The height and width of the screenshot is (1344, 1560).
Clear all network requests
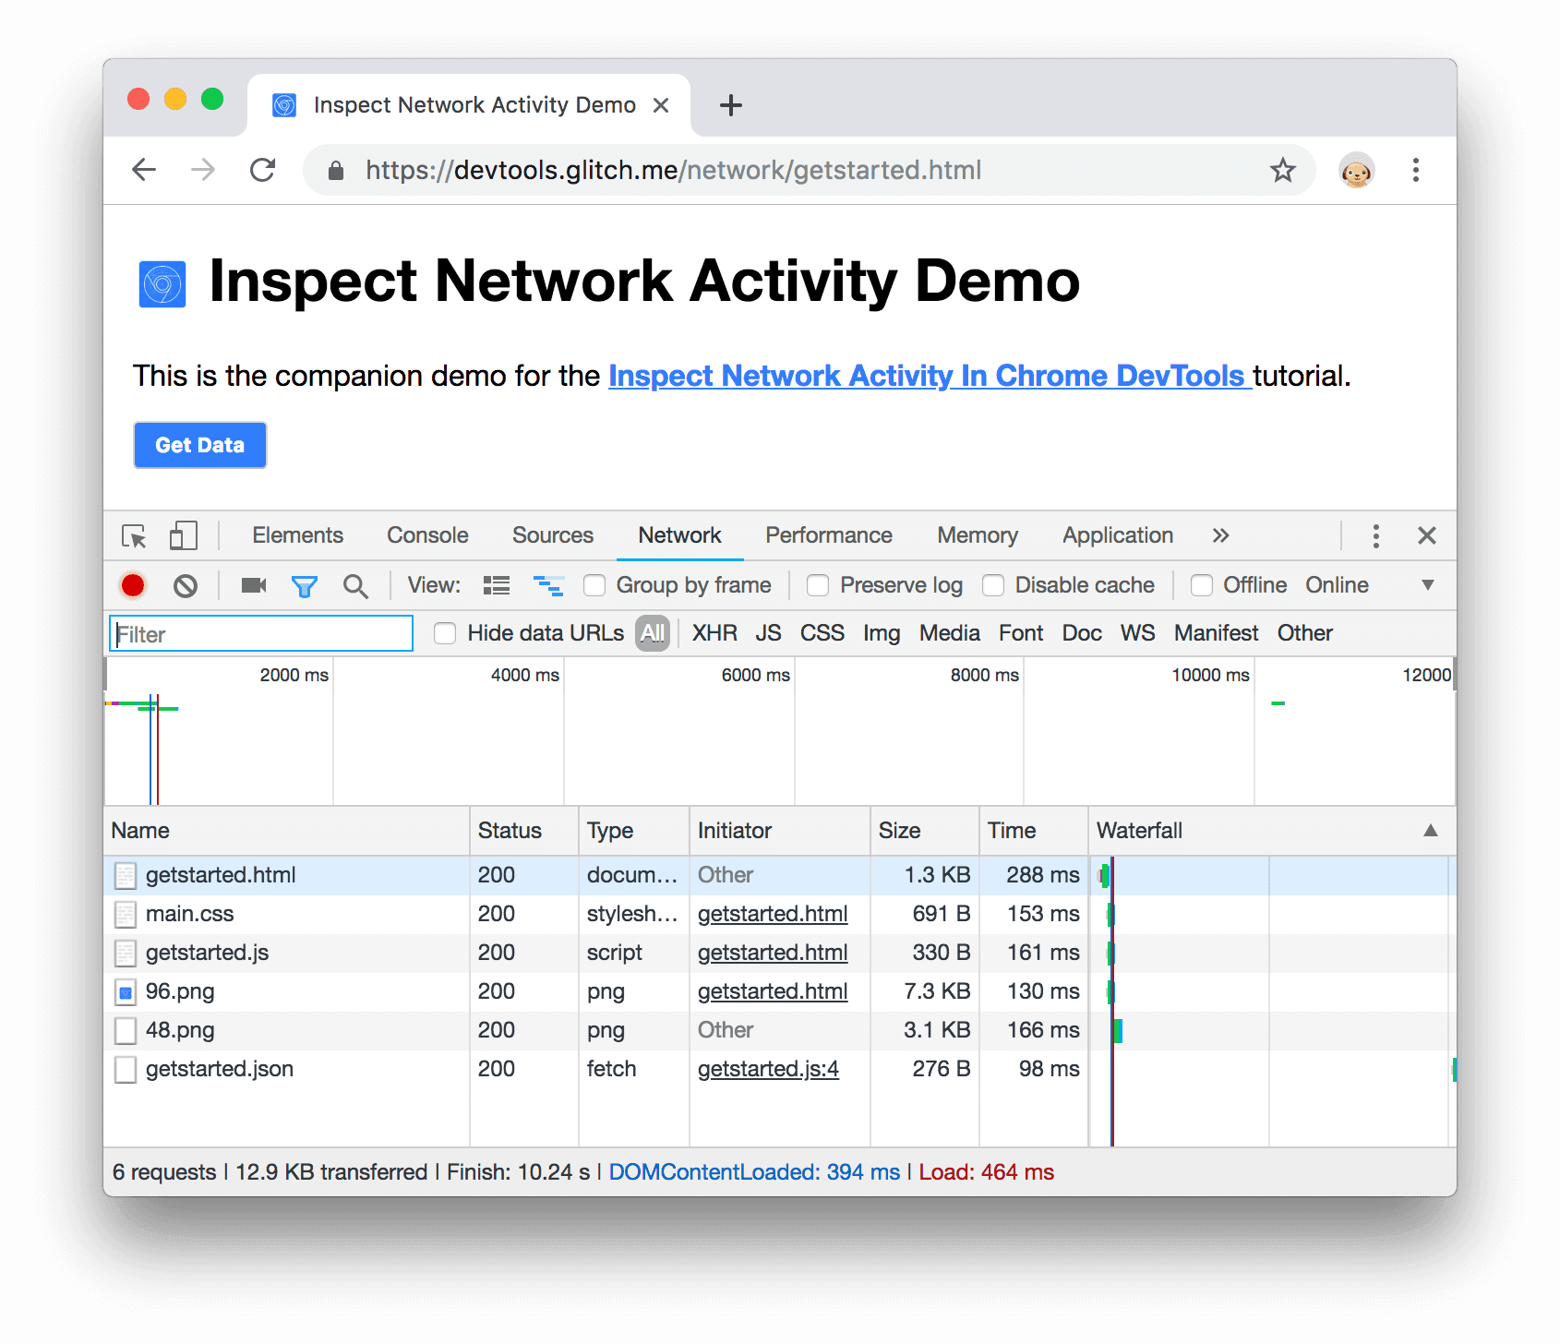tap(186, 585)
